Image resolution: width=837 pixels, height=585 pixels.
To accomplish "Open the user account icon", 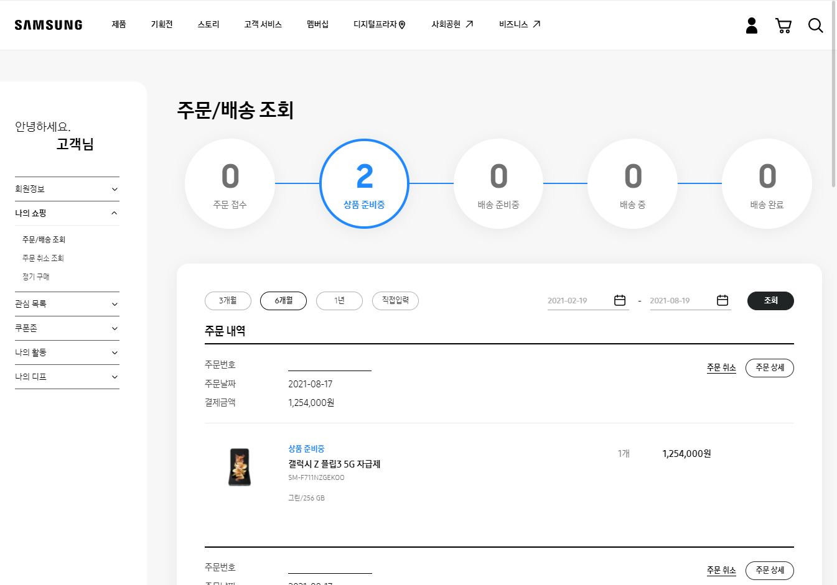I will click(752, 25).
